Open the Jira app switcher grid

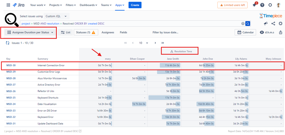[8, 5]
